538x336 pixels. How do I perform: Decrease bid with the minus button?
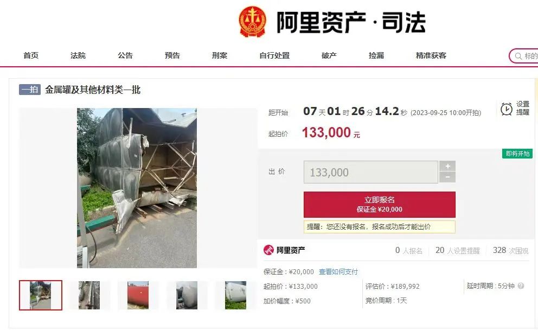pos(447,177)
